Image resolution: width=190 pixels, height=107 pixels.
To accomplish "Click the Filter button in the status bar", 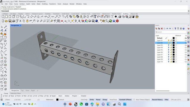I will 167,100.
